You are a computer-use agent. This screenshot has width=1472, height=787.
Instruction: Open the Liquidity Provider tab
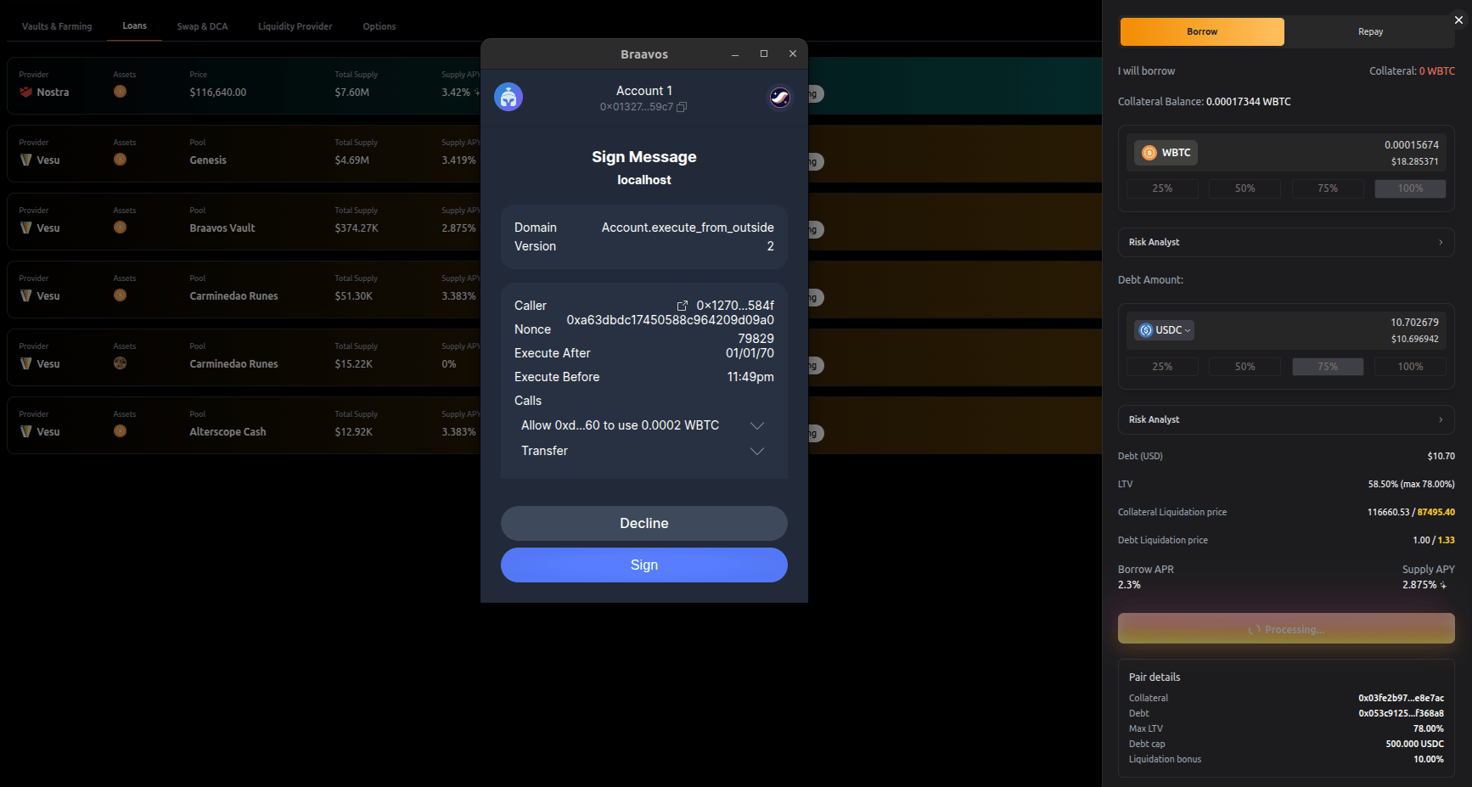(x=295, y=26)
